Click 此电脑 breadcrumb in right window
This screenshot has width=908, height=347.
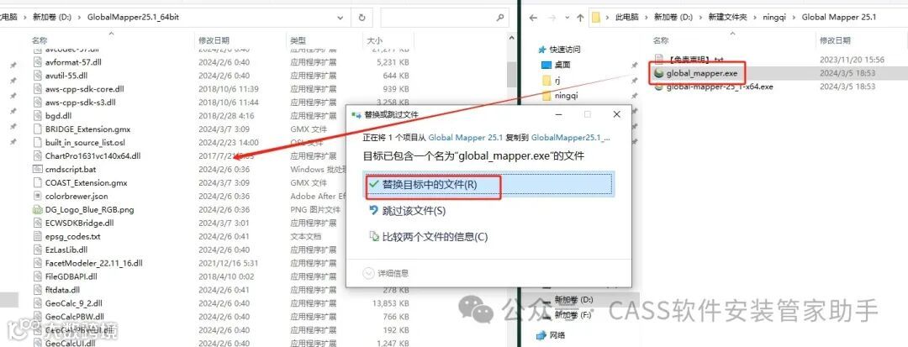click(x=626, y=18)
